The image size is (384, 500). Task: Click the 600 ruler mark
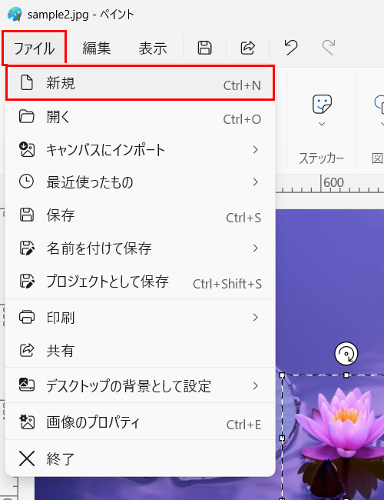coord(333,183)
